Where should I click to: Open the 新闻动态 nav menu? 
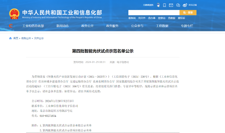[x=62, y=26]
